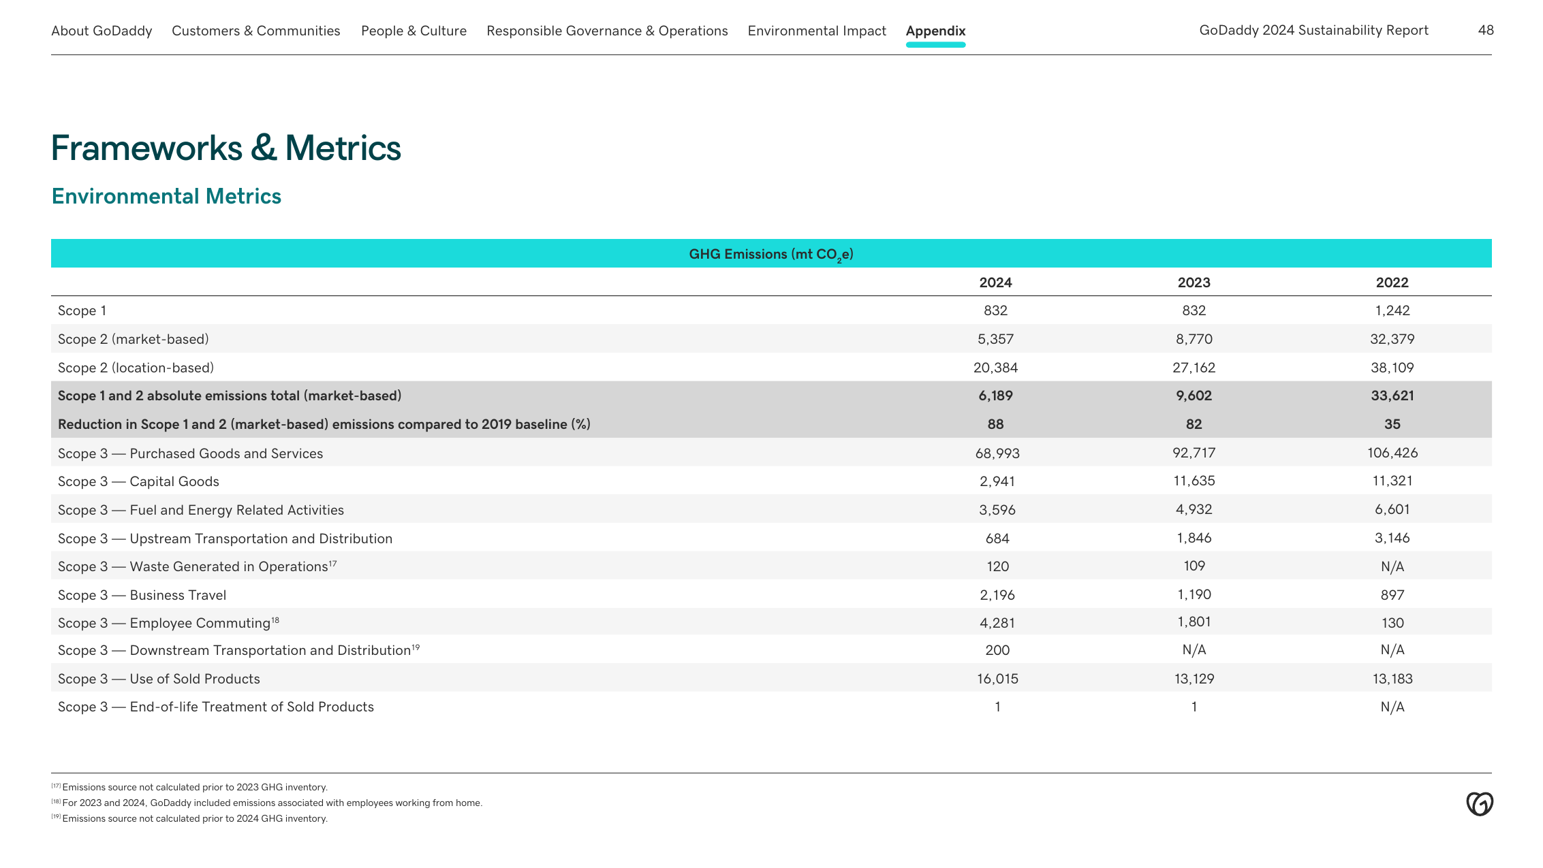This screenshot has width=1543, height=868.
Task: Click the bold total value 6,189
Action: point(995,396)
